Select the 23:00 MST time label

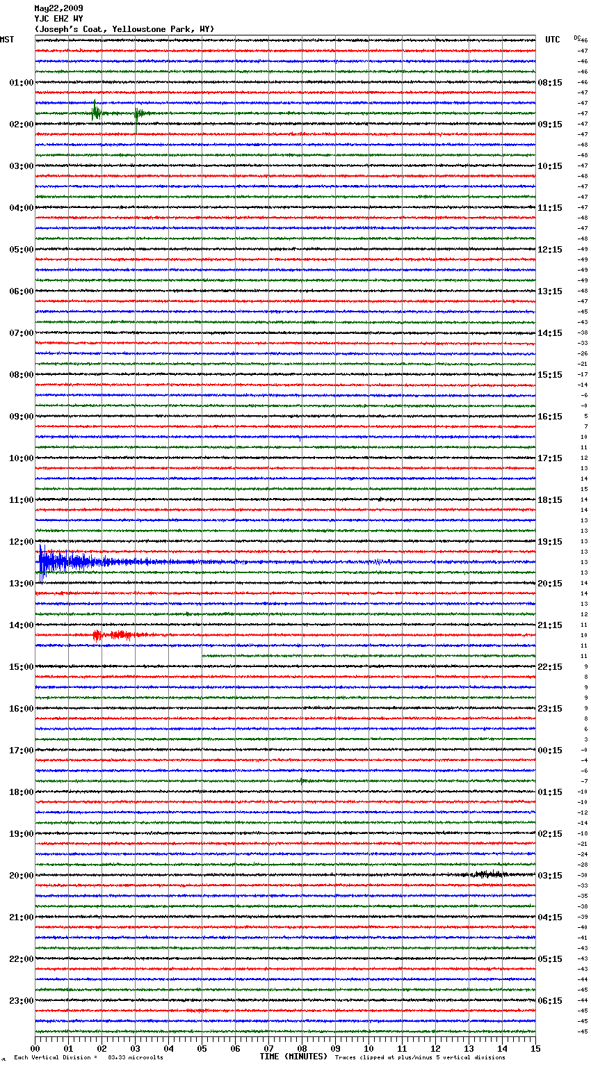(x=22, y=1001)
